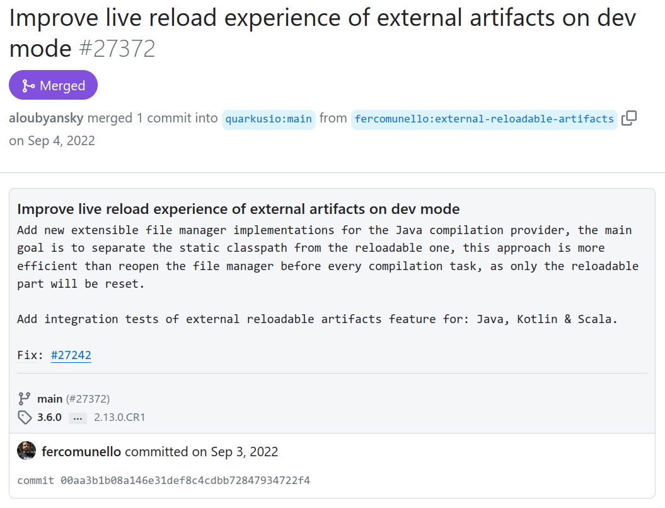This screenshot has width=665, height=508.
Task: Select the 2.13.0.CR1 release tag
Action: [x=118, y=417]
